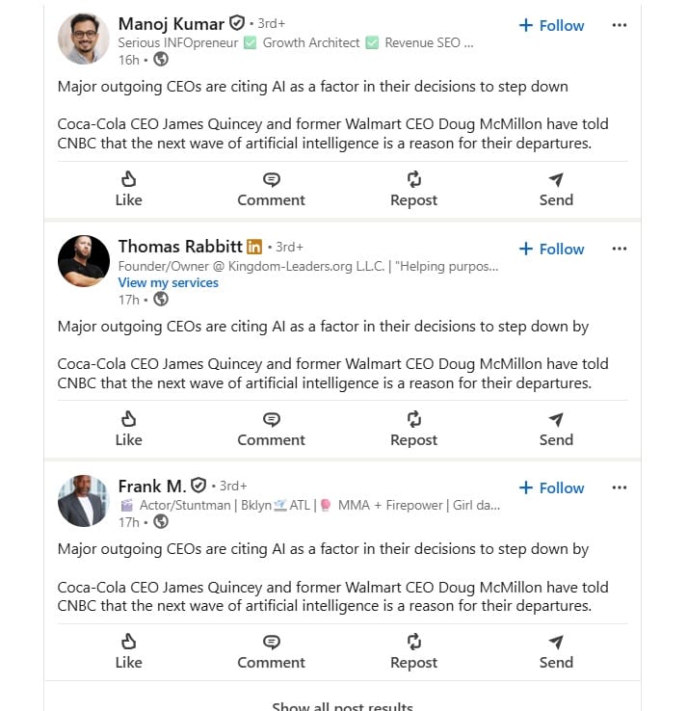
Task: Click Frank M.'s profile name
Action: [151, 486]
